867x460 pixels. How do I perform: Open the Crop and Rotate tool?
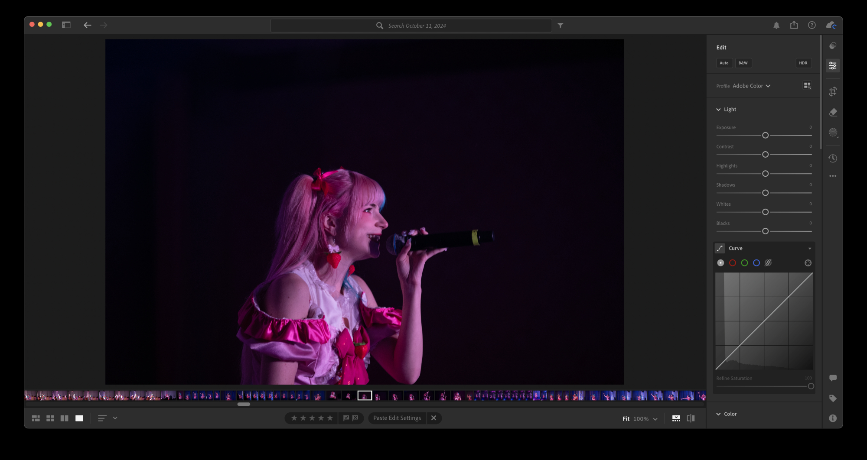833,91
